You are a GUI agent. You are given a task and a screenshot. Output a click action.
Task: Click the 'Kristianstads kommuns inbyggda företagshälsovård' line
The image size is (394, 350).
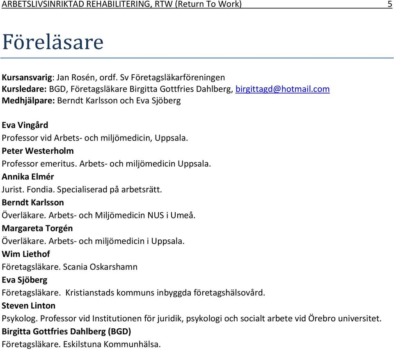133,293
